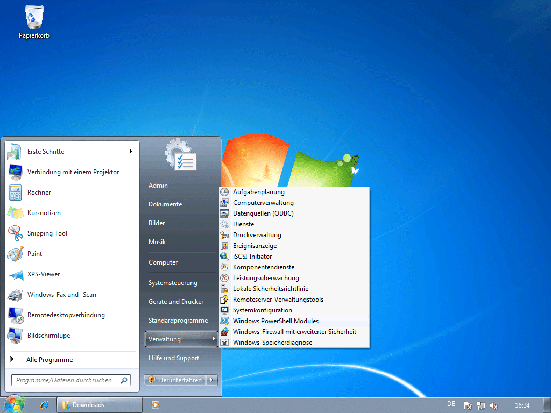Switch to Downloads window in taskbar

tap(100, 405)
